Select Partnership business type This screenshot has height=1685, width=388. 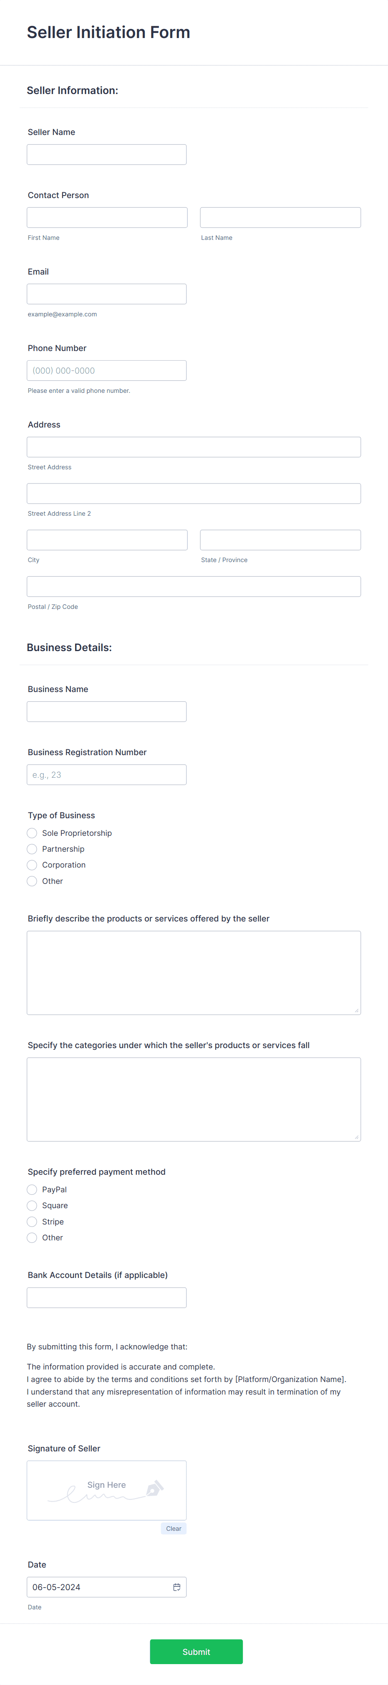click(31, 848)
